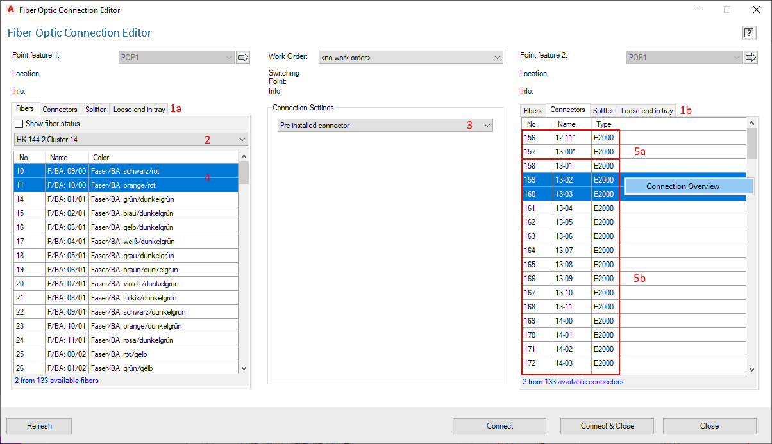Image resolution: width=772 pixels, height=444 pixels.
Task: Select fiber row 20 violett/dunkelgrün
Action: (126, 283)
